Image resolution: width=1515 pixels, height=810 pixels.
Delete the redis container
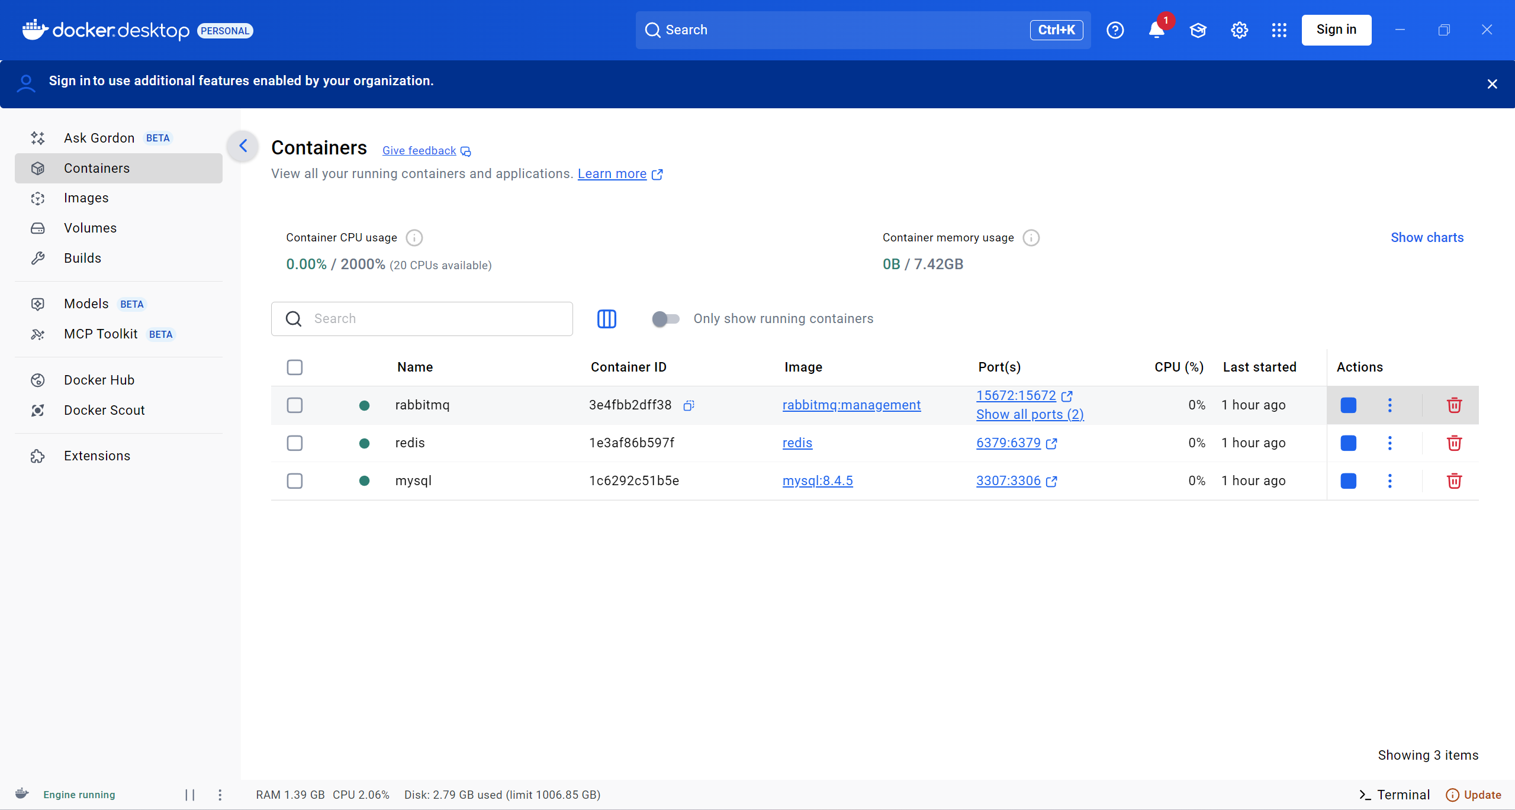[x=1454, y=443]
